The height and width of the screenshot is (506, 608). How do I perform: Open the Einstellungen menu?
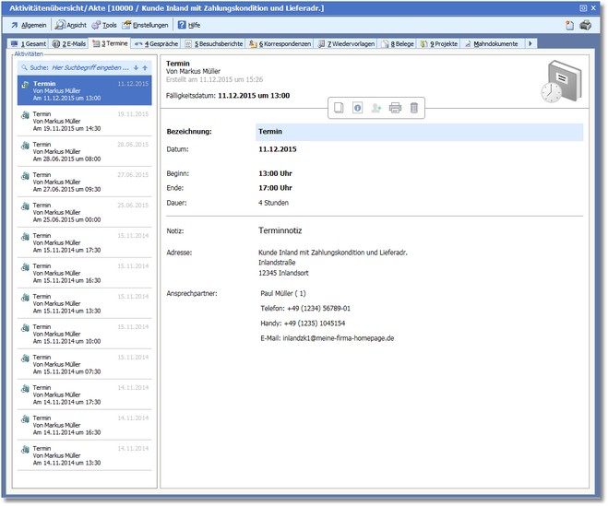pos(146,25)
